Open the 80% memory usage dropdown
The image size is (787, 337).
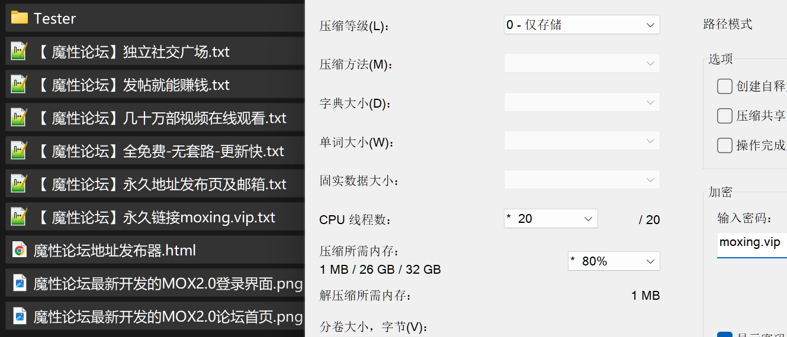click(614, 261)
